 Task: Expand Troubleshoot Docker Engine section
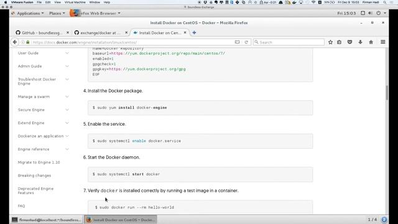pos(67,80)
